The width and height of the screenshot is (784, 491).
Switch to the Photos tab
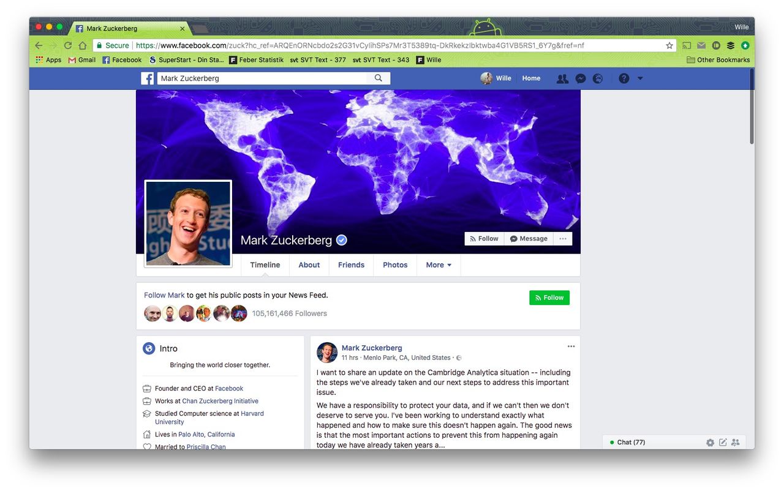click(395, 265)
